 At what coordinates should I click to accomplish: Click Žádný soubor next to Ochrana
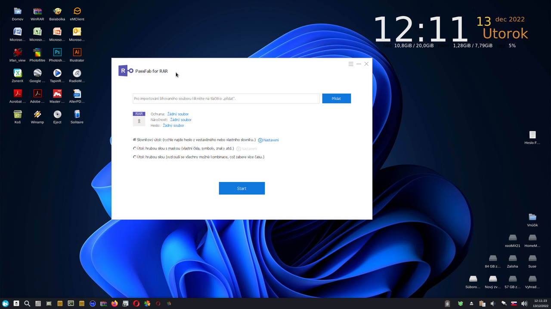178,114
